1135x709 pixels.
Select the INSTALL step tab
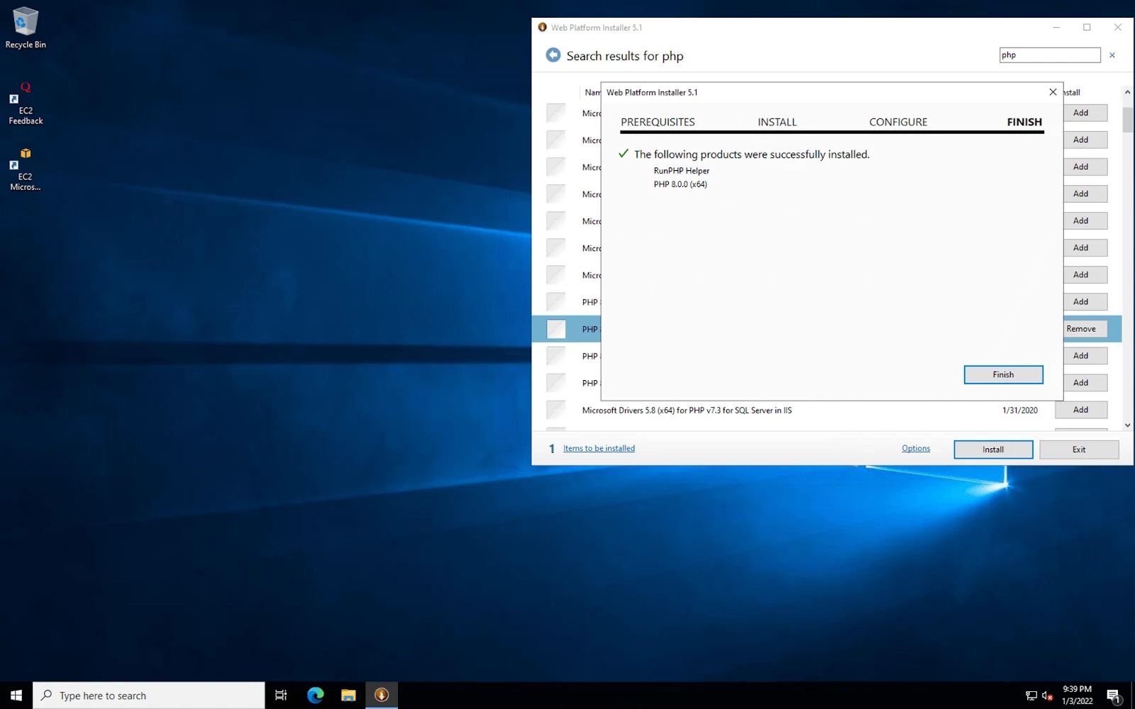(777, 122)
